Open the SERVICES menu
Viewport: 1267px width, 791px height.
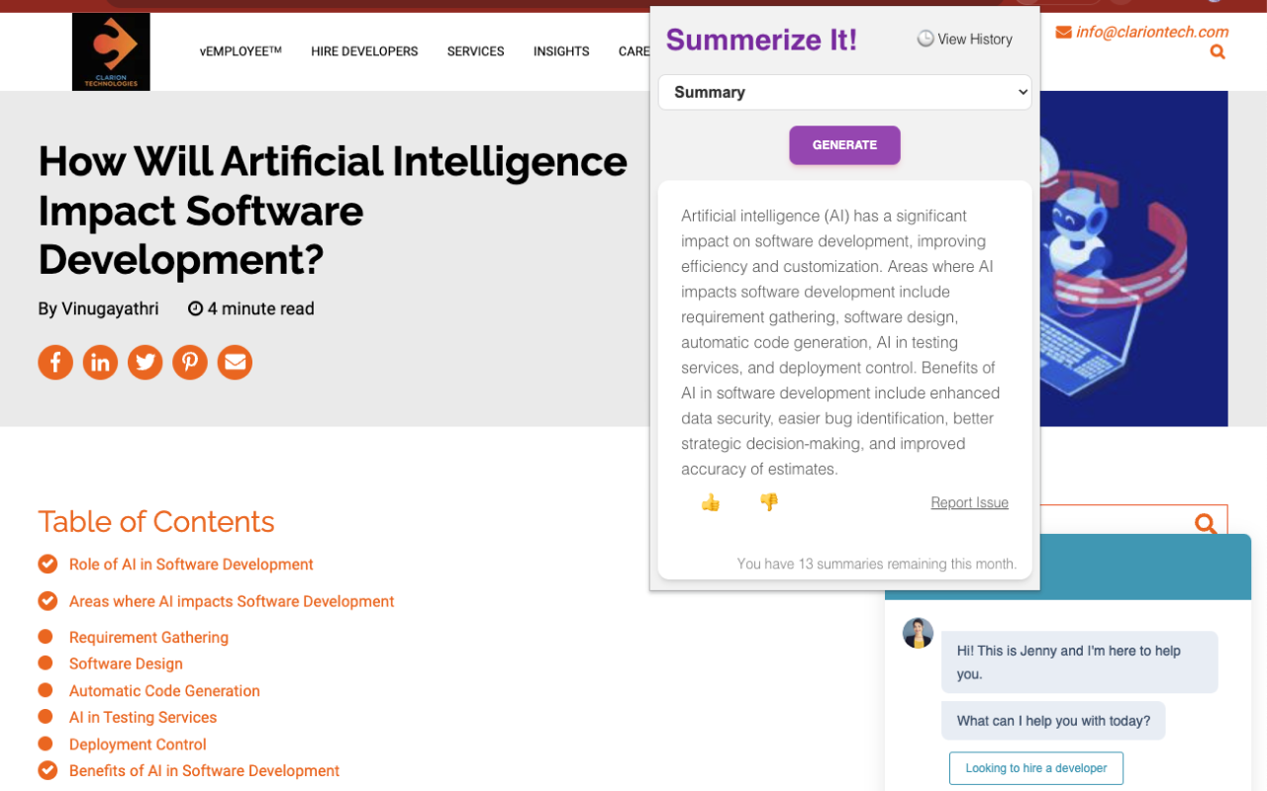475,51
